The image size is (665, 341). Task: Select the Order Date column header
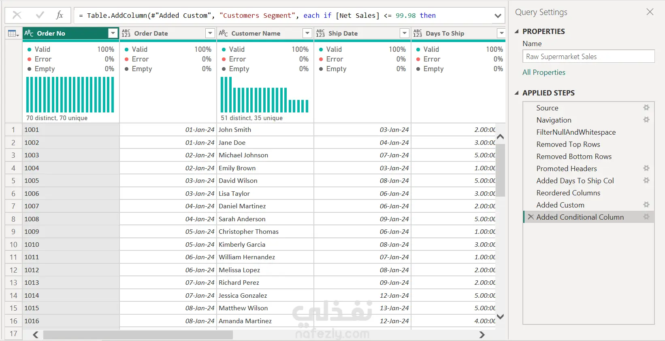[168, 33]
